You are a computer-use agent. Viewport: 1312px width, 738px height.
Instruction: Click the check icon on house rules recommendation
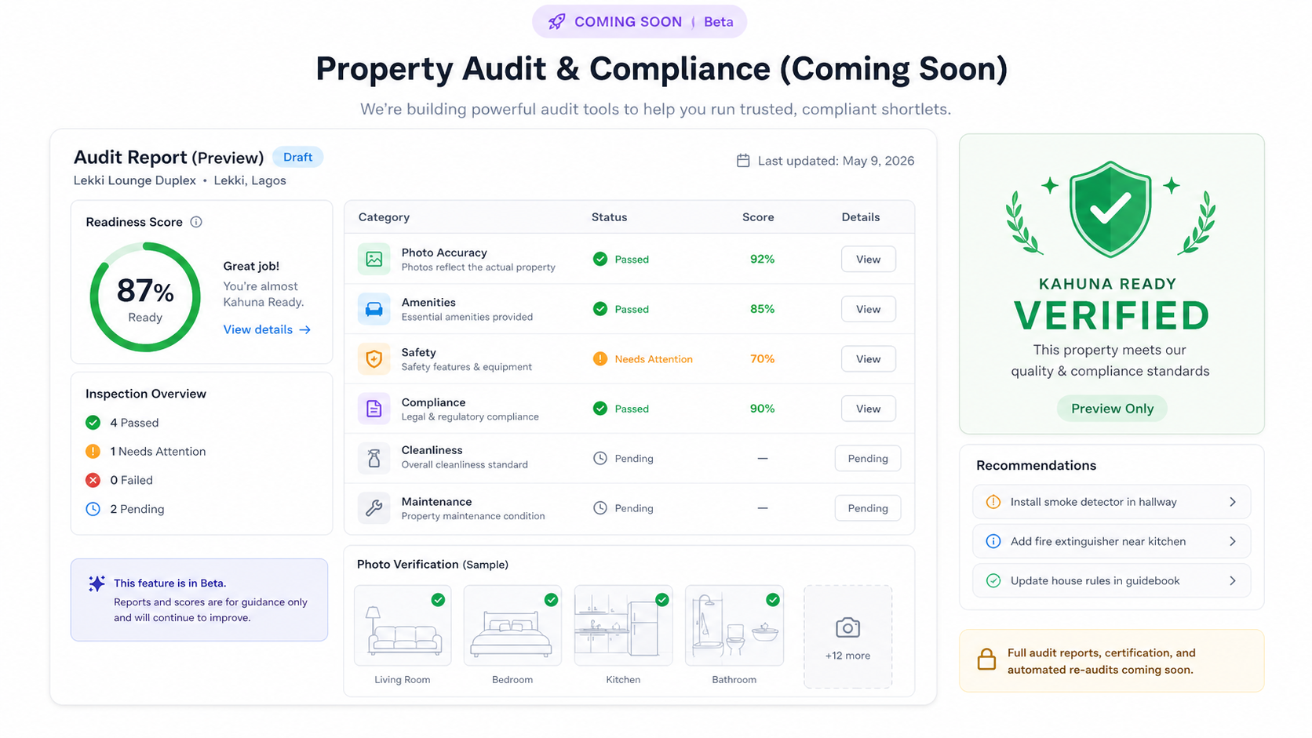(x=993, y=581)
